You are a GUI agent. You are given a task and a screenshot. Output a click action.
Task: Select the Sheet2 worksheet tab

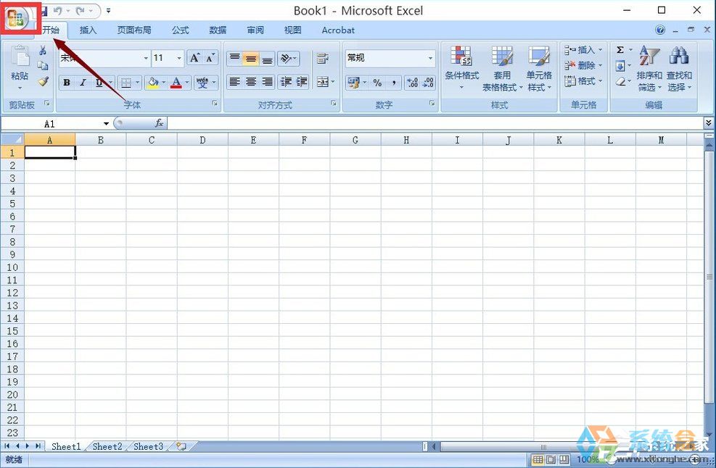click(x=106, y=446)
